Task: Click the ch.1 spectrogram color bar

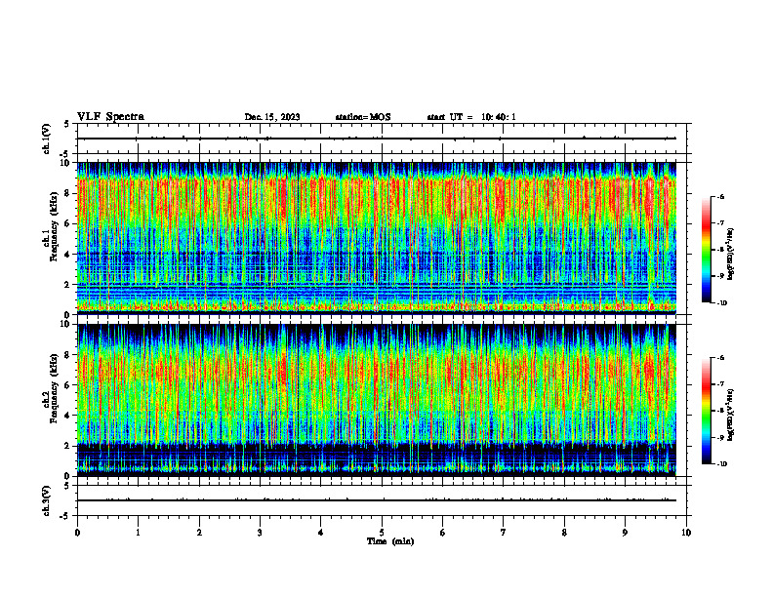Action: [706, 250]
